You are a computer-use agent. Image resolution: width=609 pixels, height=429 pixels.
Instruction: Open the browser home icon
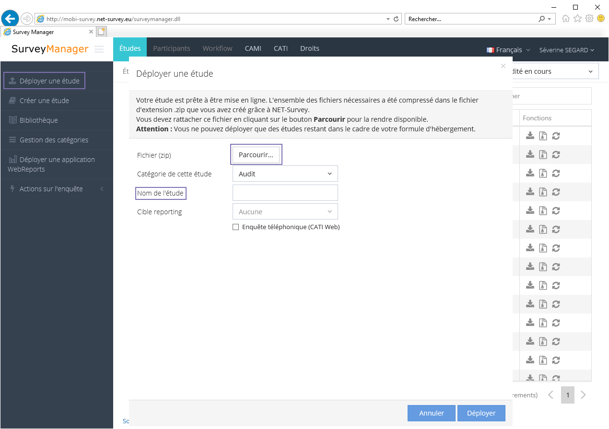click(x=566, y=19)
